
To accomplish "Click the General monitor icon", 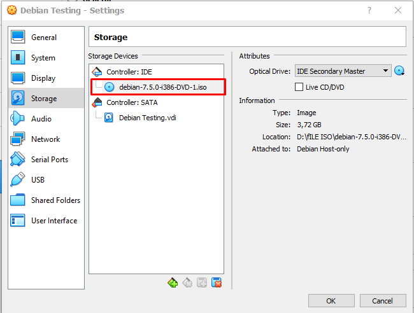I will [x=18, y=37].
